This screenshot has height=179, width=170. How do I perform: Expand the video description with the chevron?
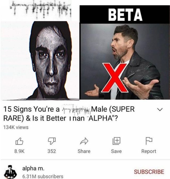click(x=160, y=110)
